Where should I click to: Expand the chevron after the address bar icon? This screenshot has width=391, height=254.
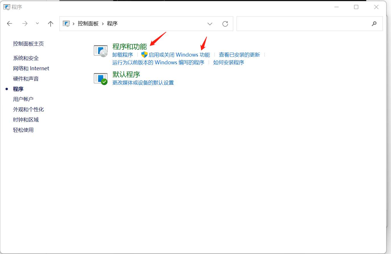pos(74,24)
